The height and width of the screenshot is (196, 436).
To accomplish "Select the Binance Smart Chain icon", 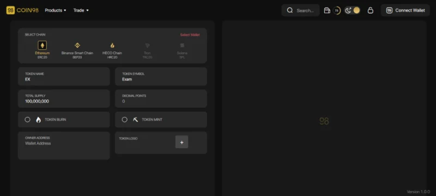I will [x=77, y=45].
